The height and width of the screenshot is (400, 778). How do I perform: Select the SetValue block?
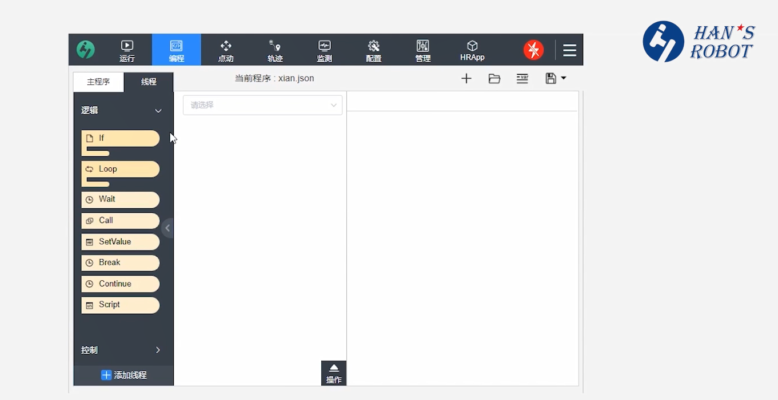pyautogui.click(x=120, y=242)
